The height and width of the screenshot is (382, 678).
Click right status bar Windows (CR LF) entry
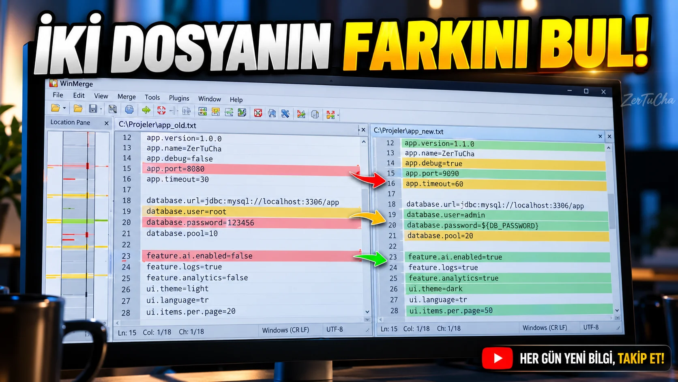(545, 328)
